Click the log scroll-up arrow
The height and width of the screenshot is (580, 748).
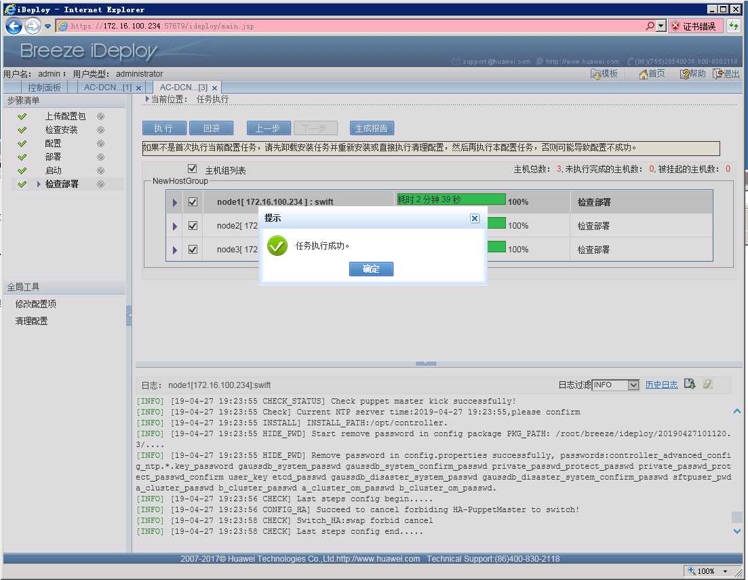pyautogui.click(x=737, y=411)
